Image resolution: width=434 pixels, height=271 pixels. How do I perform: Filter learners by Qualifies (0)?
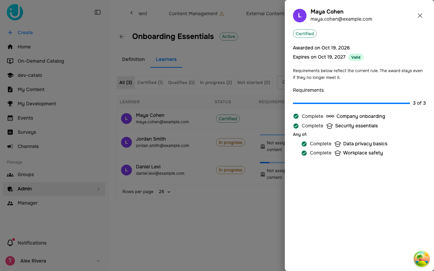[181, 82]
